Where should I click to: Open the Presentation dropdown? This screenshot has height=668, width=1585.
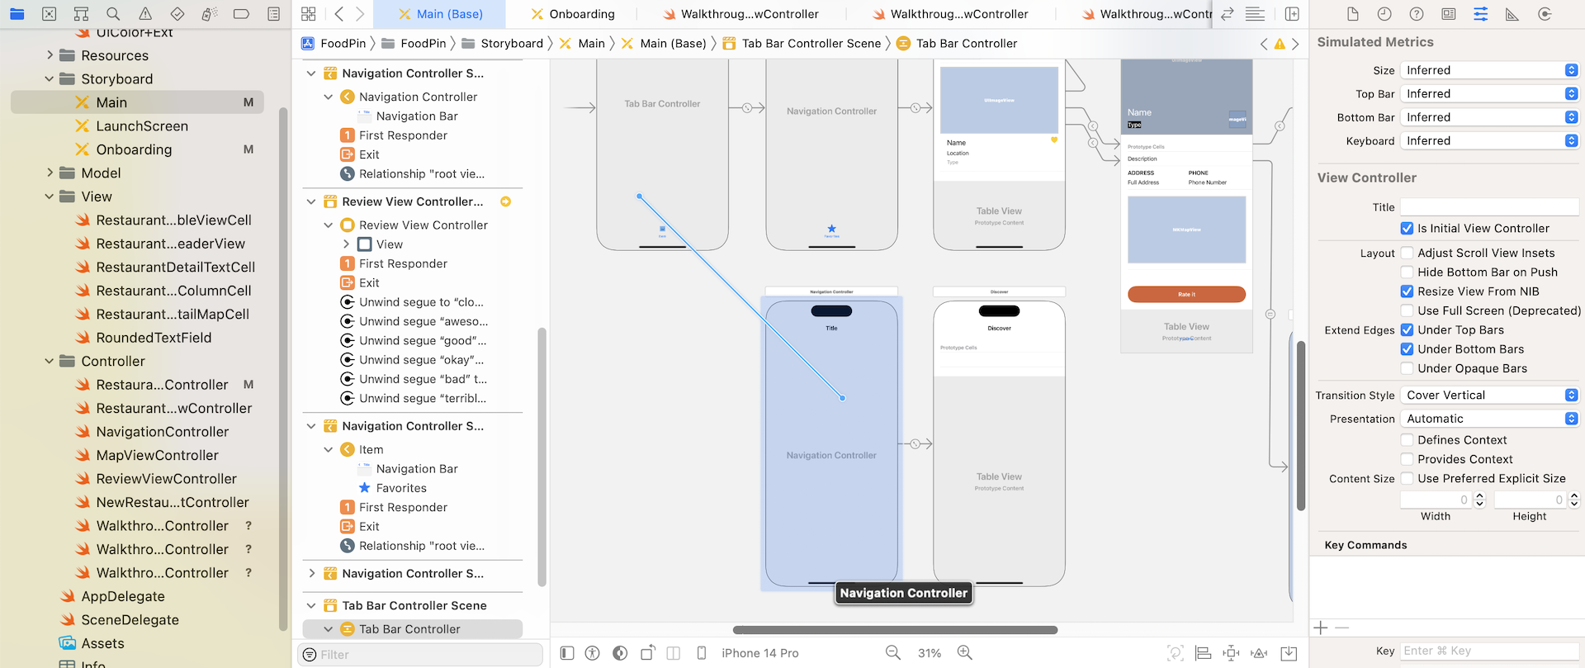click(1489, 419)
